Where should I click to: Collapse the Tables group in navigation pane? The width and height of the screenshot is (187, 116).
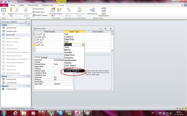pyautogui.click(x=28, y=25)
